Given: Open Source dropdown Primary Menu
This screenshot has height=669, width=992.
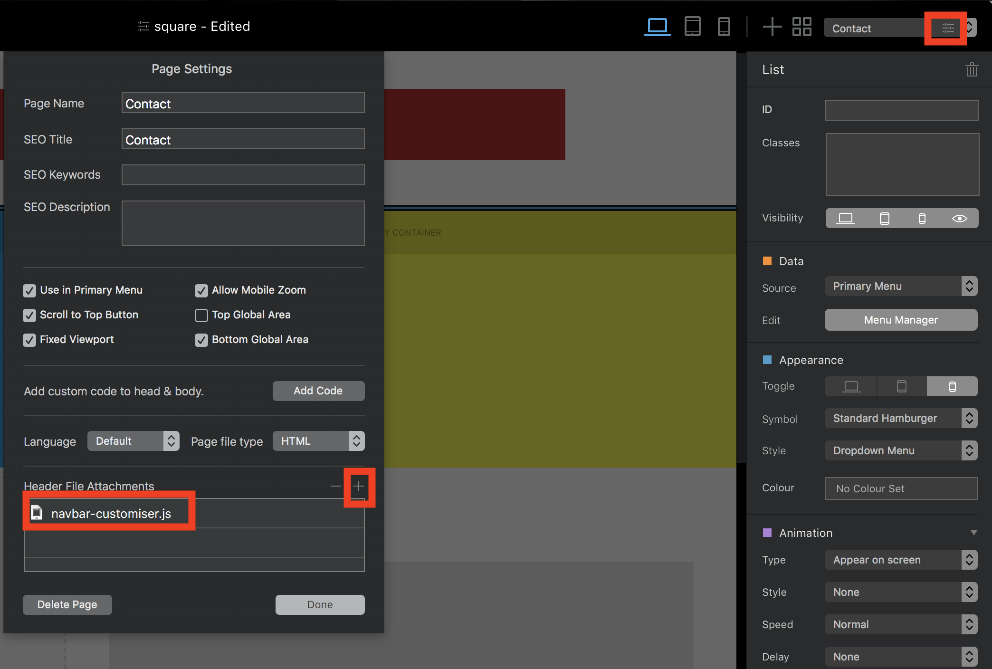Looking at the screenshot, I should pyautogui.click(x=901, y=286).
